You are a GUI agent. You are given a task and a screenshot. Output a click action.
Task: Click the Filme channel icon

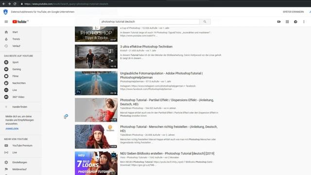coord(6,76)
